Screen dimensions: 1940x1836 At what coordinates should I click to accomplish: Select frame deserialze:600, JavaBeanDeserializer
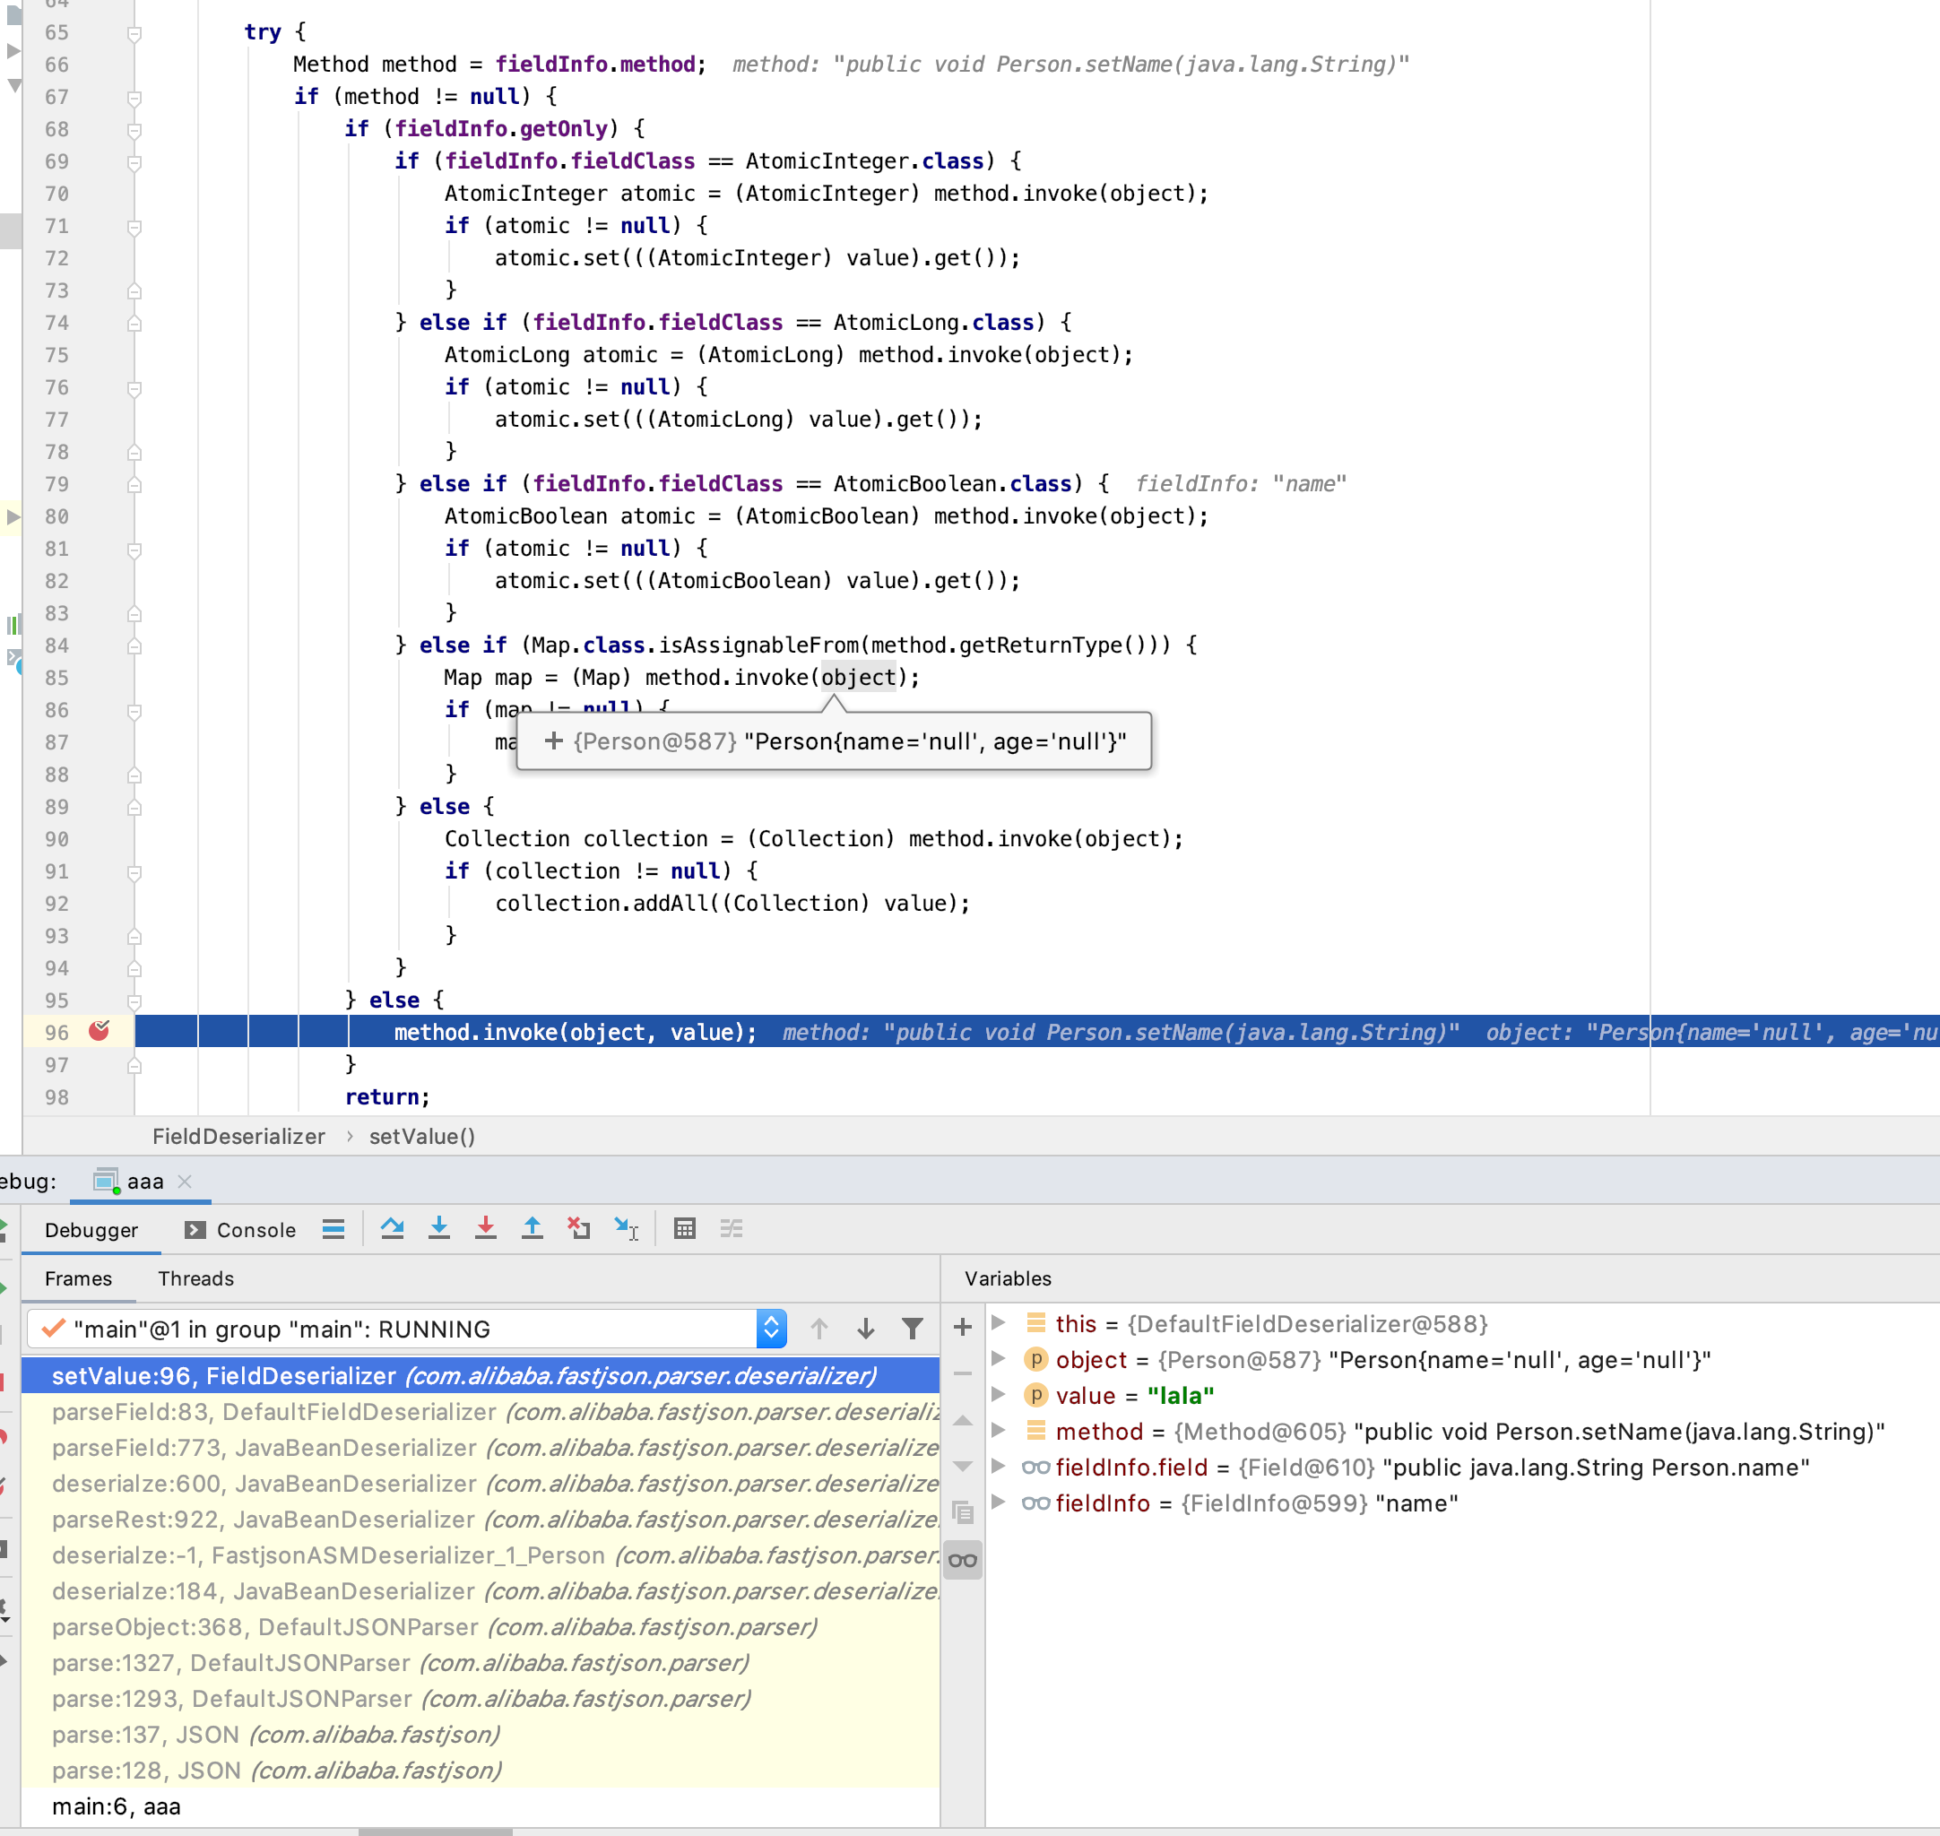pos(481,1483)
